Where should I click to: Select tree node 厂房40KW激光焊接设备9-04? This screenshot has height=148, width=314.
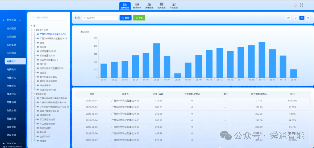(x=53, y=98)
